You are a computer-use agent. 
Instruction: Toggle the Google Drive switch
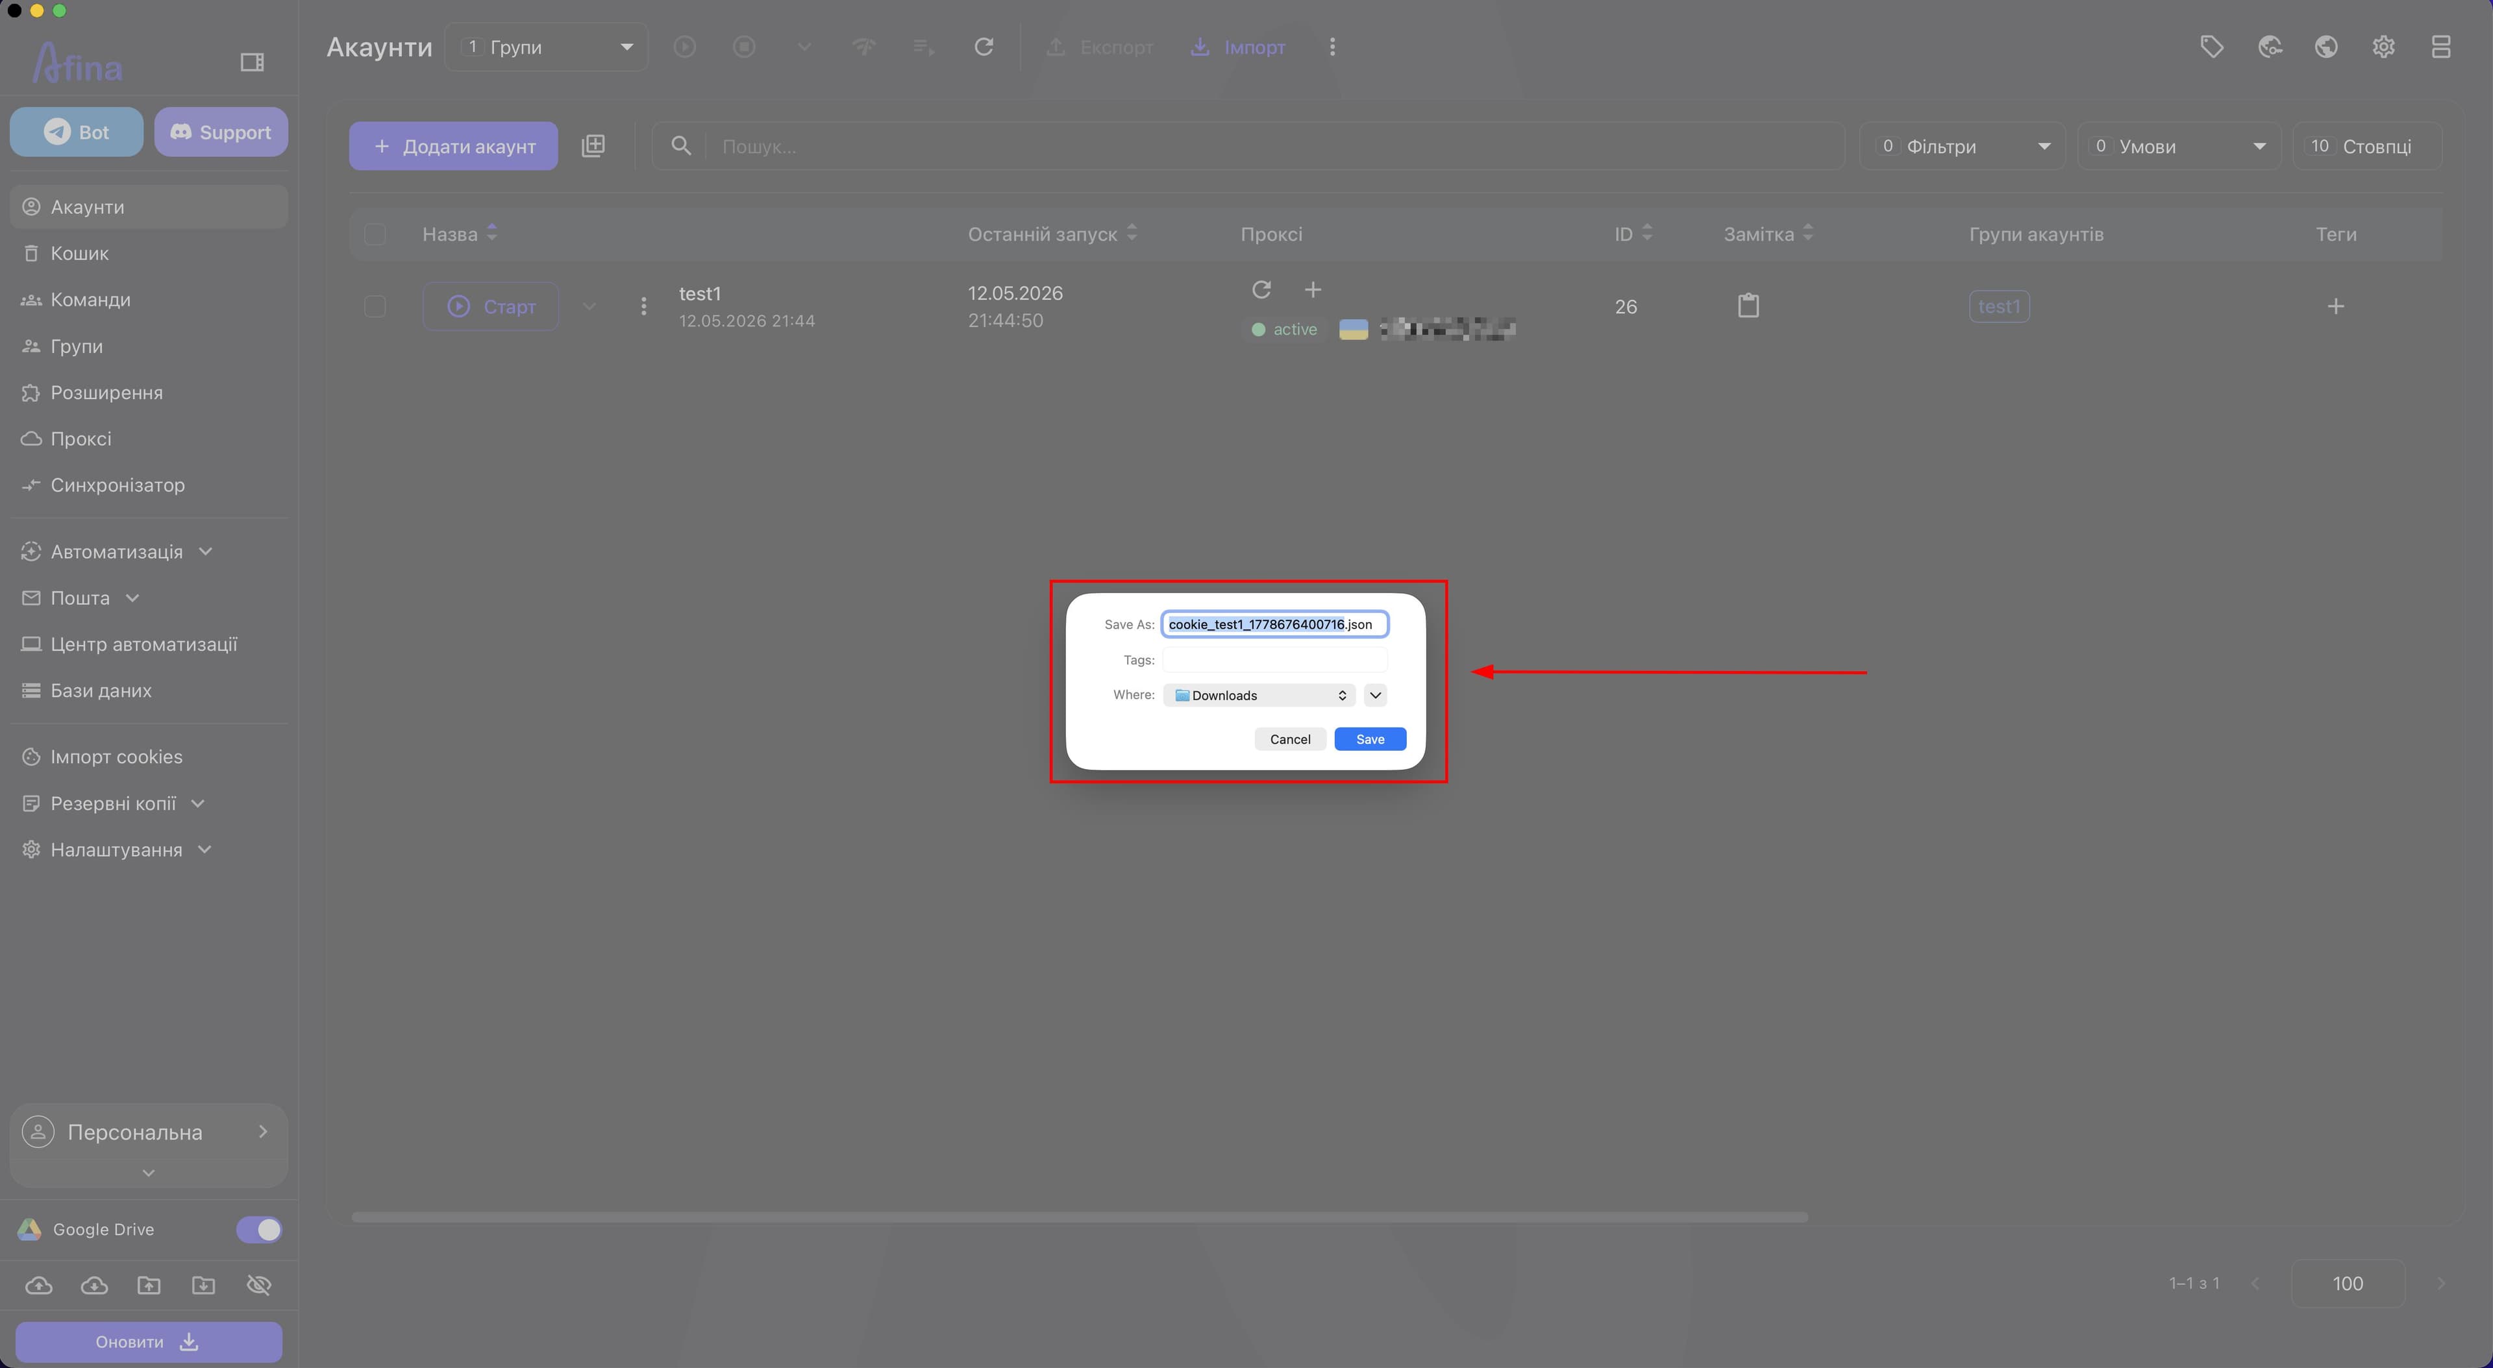coord(258,1230)
